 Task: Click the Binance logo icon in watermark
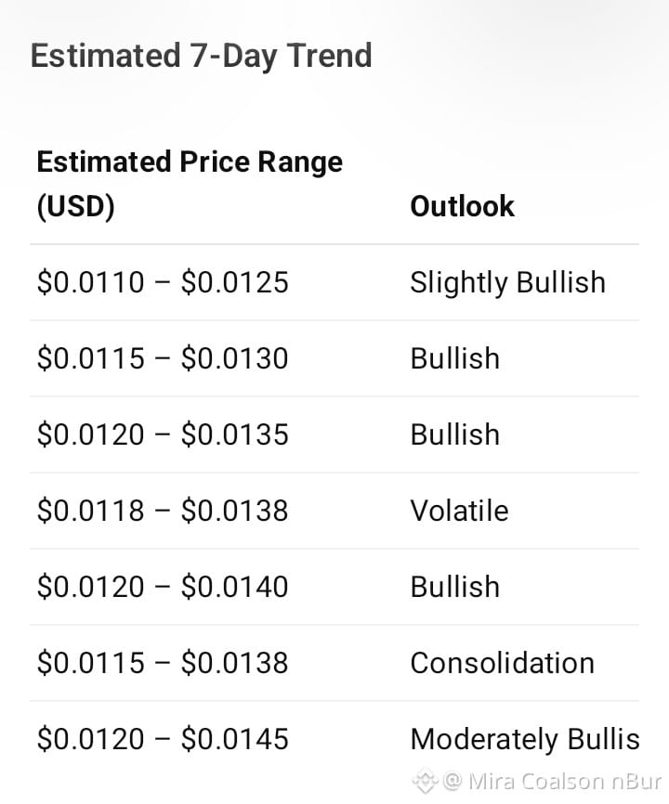(x=425, y=782)
